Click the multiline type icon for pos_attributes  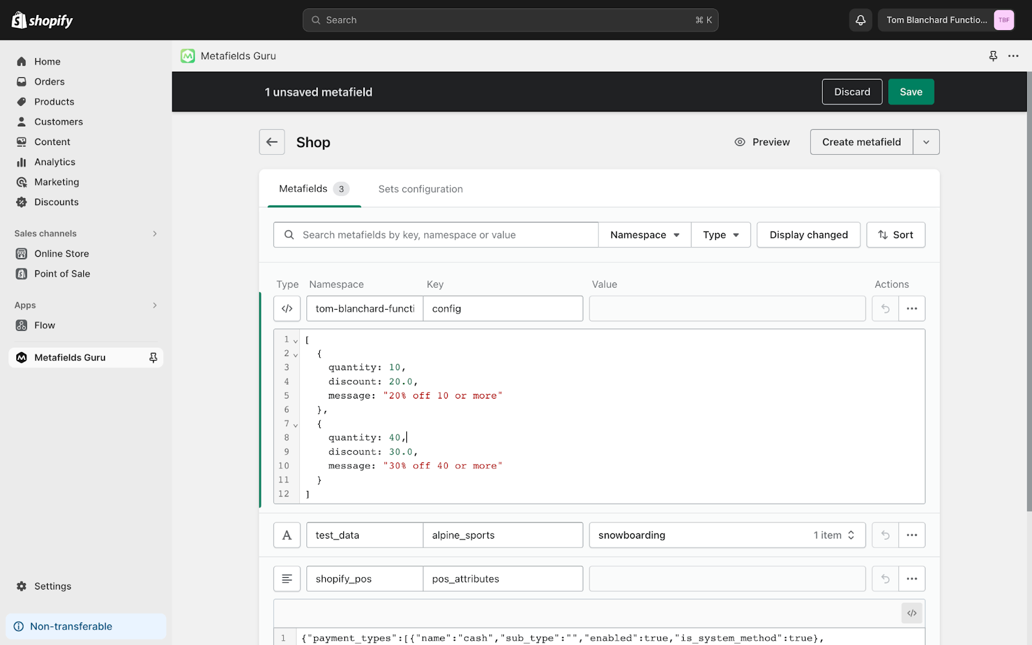pyautogui.click(x=287, y=579)
